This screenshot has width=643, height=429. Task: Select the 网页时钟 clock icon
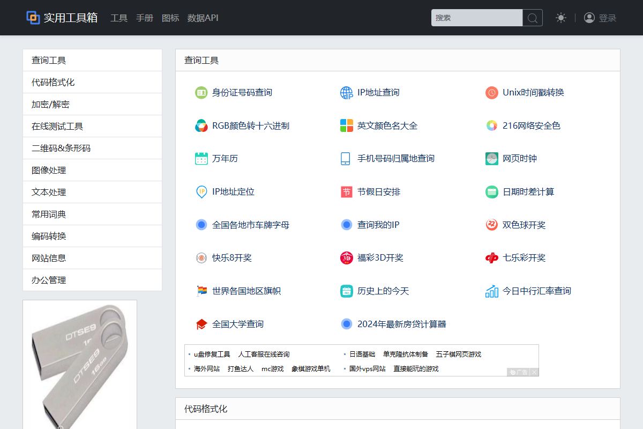pos(491,158)
